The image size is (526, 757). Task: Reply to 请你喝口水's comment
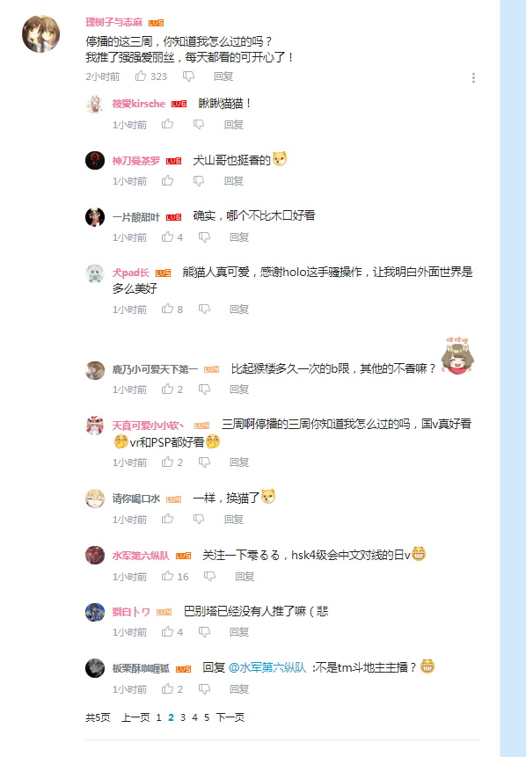[234, 520]
